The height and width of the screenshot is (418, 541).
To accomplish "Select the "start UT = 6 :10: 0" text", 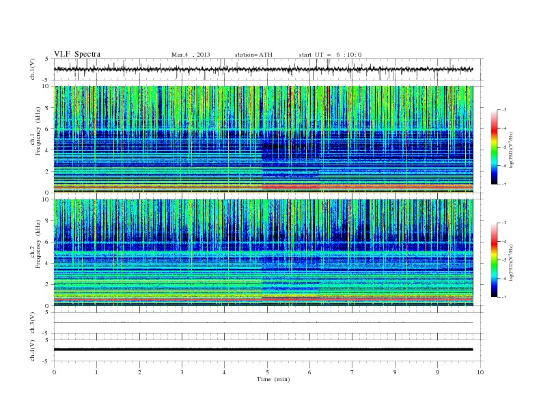I will 330,55.
